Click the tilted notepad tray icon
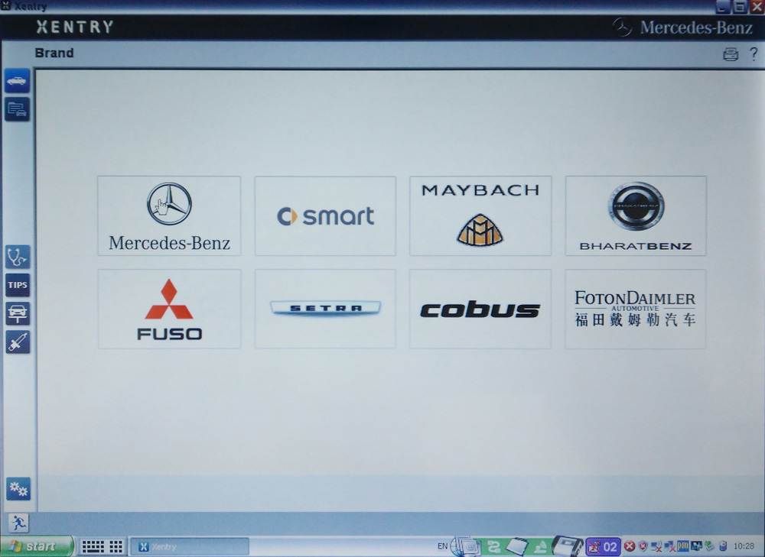The width and height of the screenshot is (765, 557). point(517,546)
